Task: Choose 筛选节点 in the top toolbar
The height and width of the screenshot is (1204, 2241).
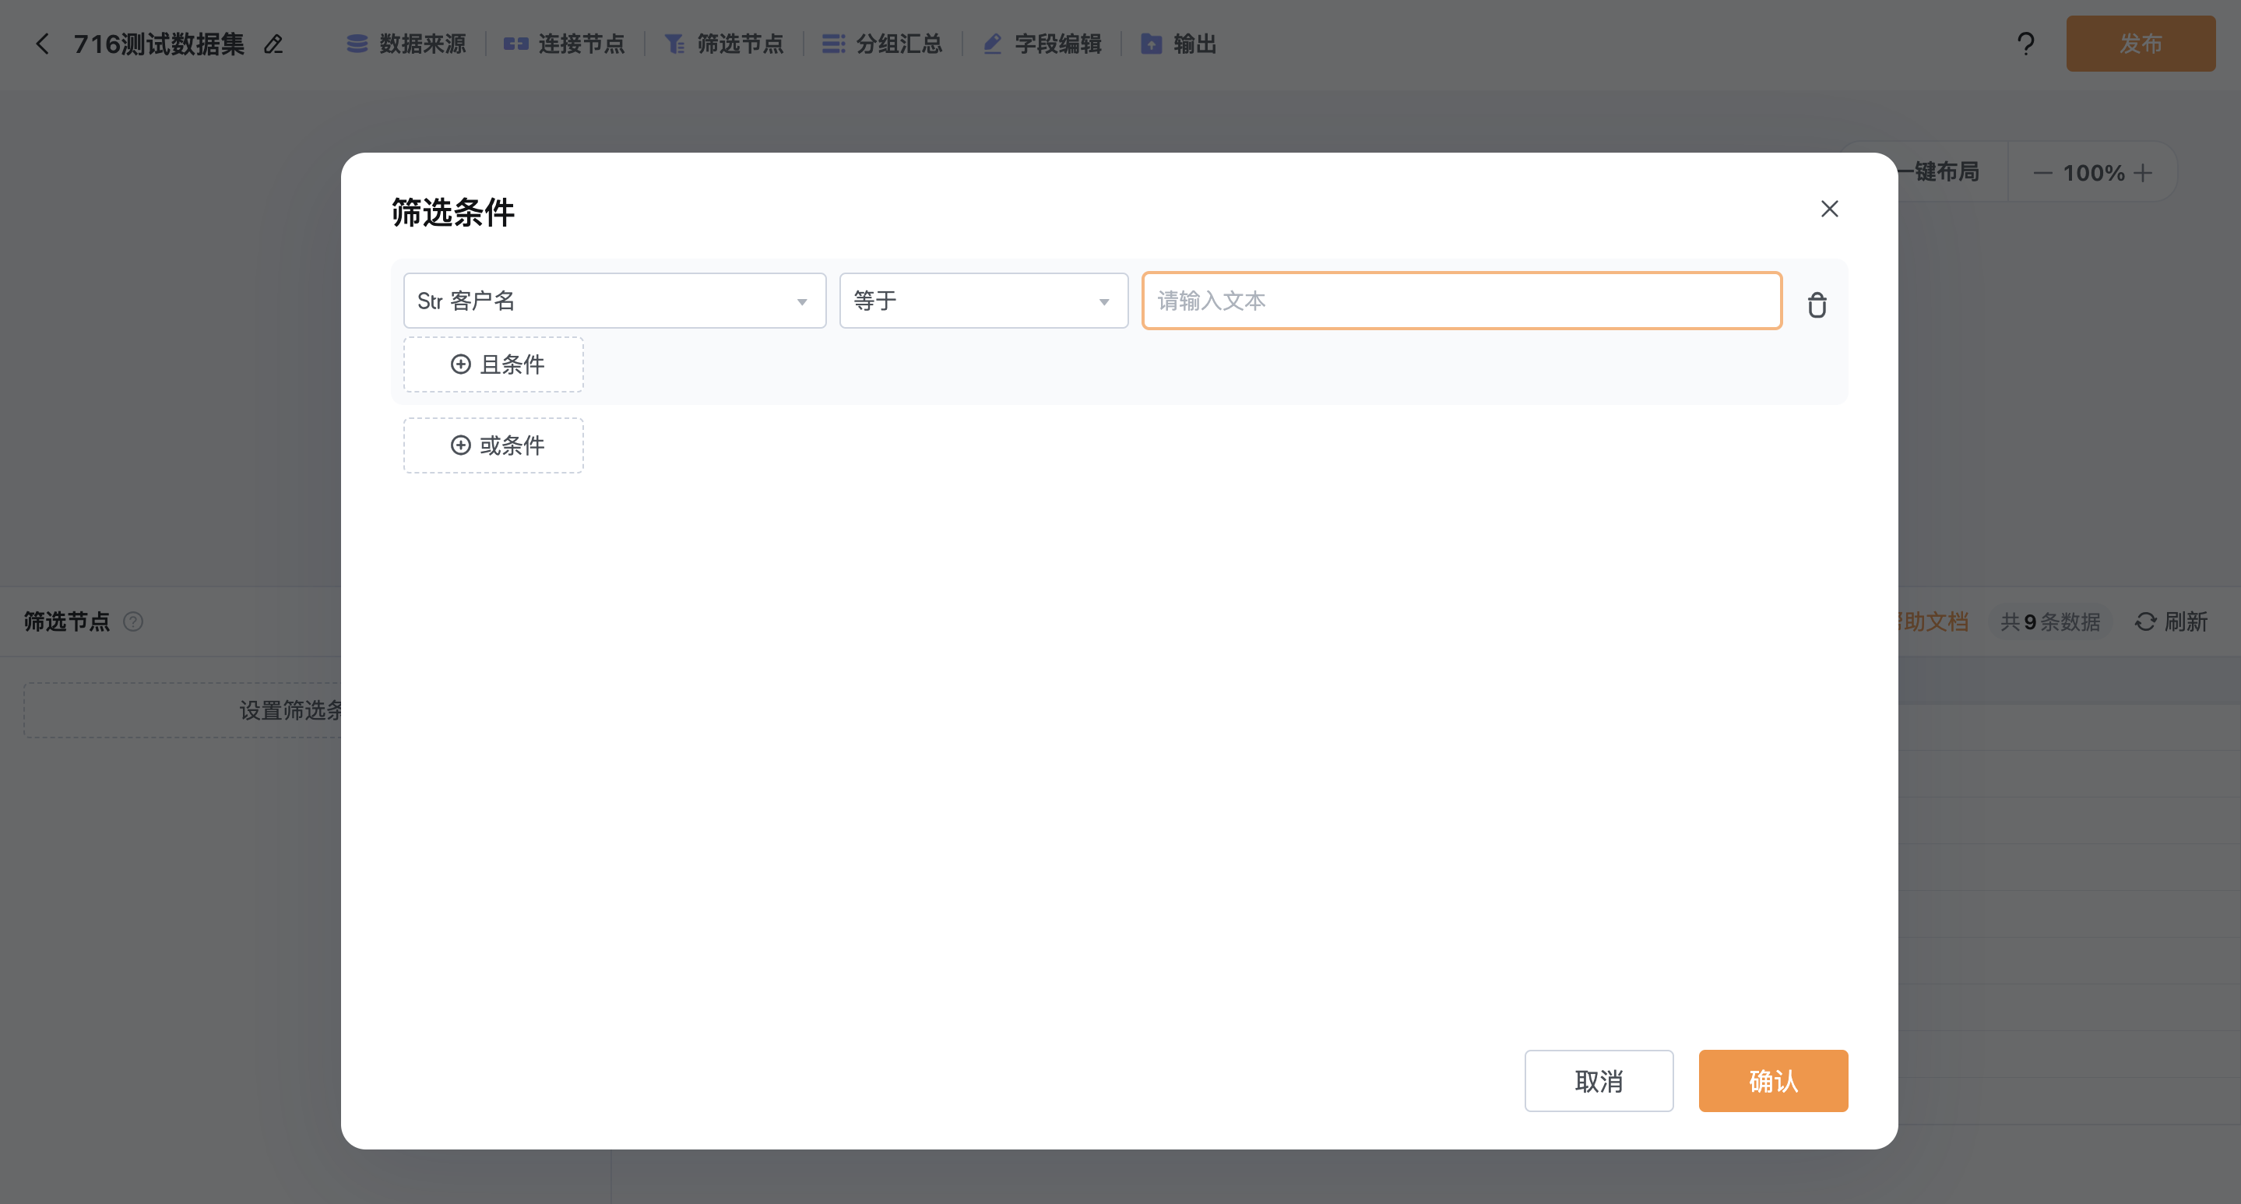Action: (724, 44)
